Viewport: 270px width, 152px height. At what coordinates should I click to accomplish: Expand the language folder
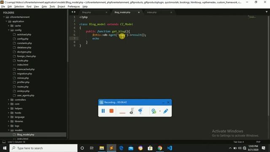[8, 117]
